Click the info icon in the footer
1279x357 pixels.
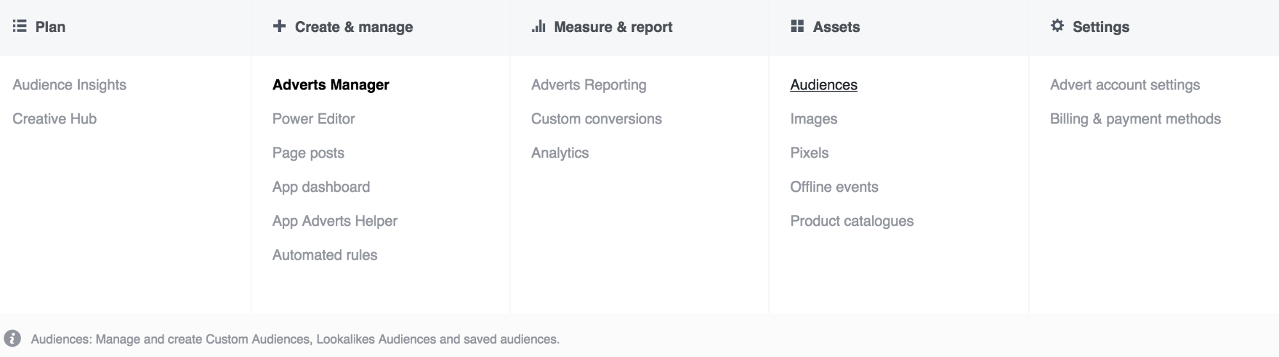12,338
